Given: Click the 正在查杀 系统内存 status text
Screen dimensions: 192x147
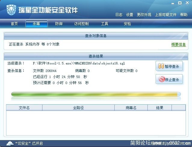Looking at the screenshot, I should [x=34, y=44].
